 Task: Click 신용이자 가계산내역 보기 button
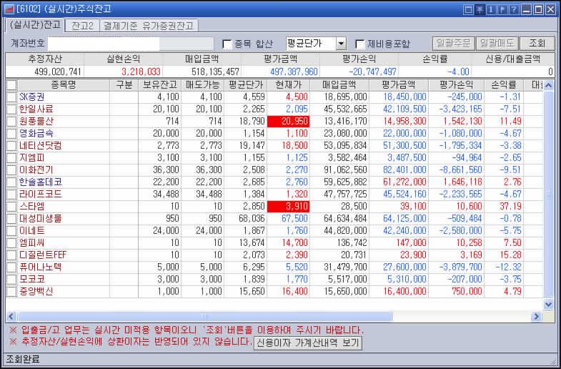tap(308, 343)
